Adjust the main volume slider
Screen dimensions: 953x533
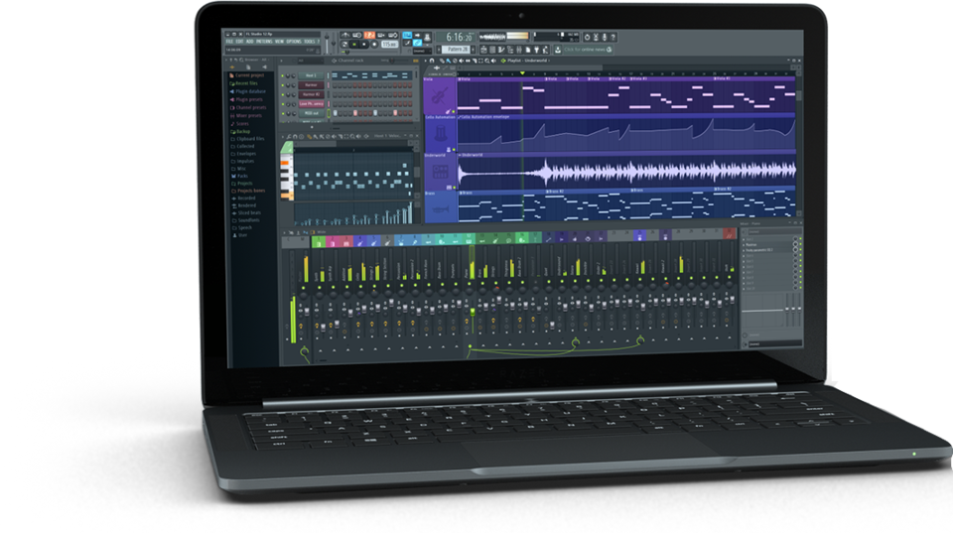click(x=327, y=44)
